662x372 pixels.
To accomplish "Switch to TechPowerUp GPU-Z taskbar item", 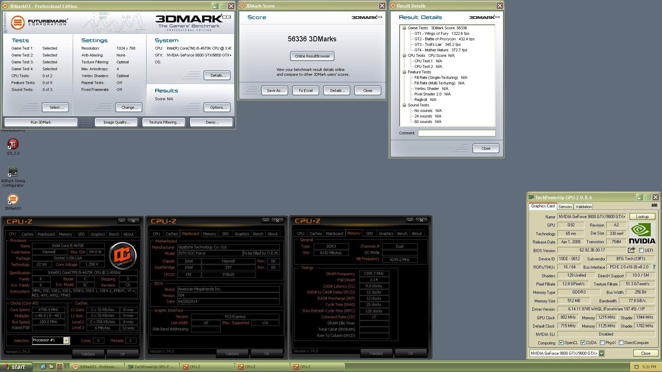I will coord(152,367).
